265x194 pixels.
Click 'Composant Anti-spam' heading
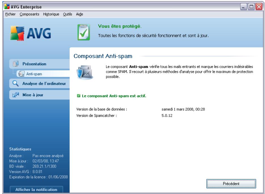103,56
